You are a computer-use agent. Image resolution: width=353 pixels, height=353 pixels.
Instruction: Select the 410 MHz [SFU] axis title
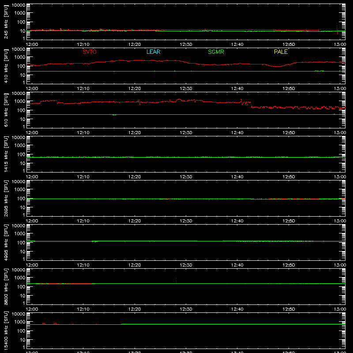coord(6,66)
